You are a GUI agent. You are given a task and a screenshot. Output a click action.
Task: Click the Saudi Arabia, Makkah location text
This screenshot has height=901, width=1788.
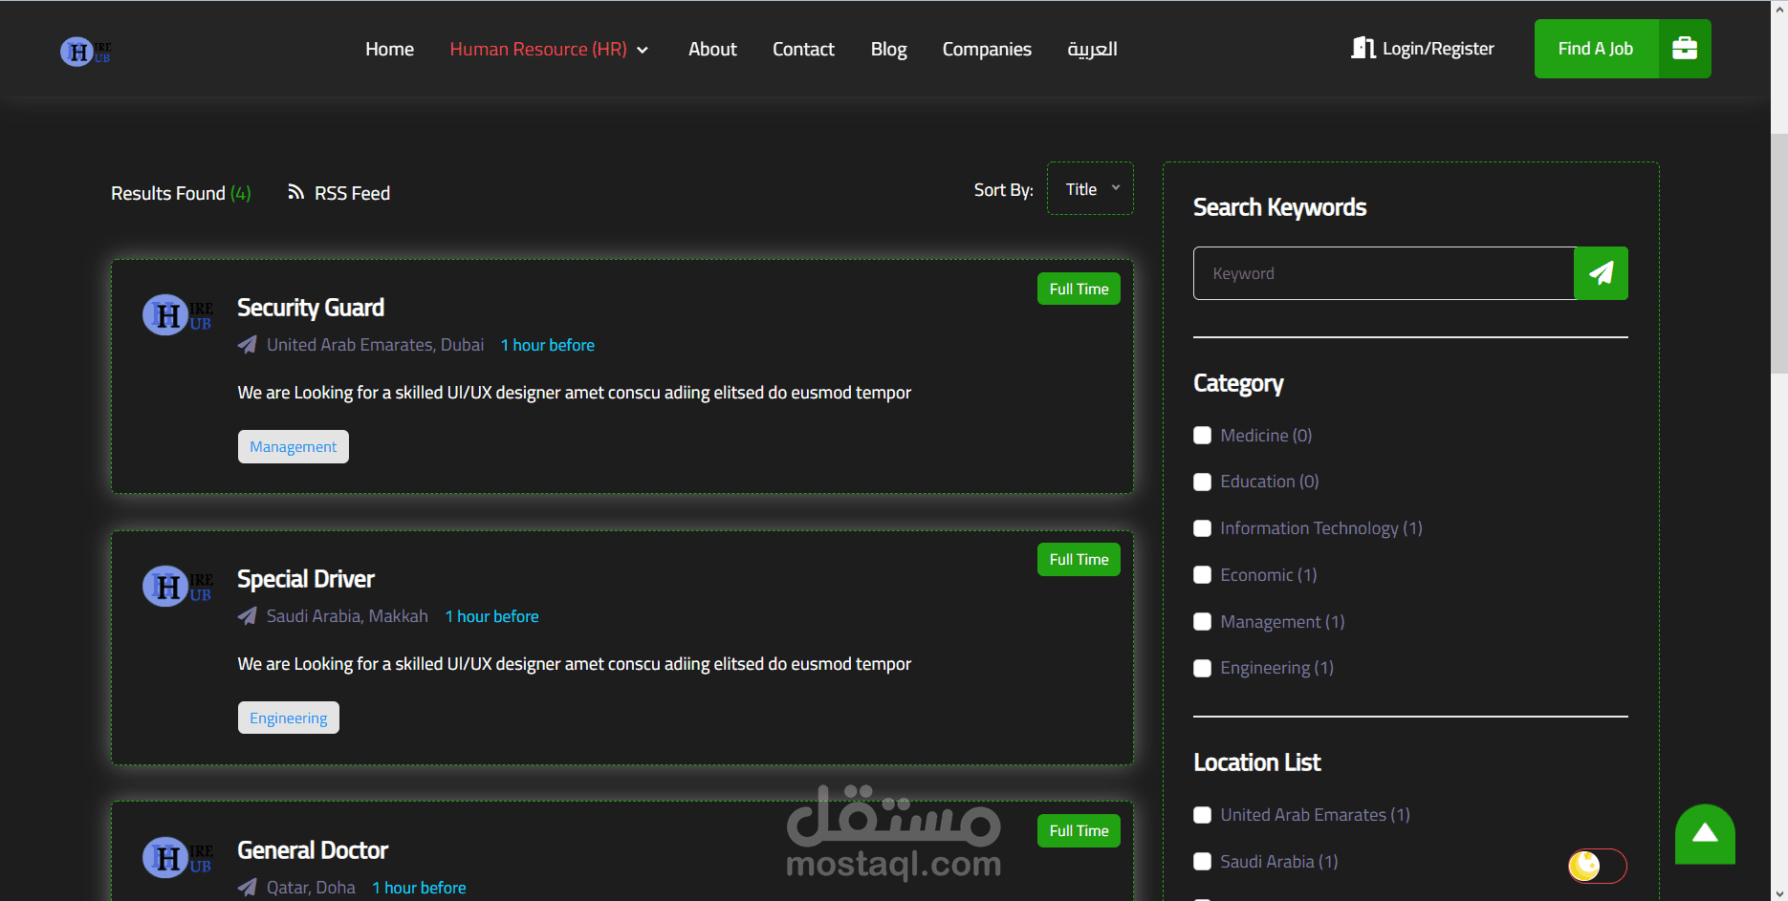coord(347,616)
